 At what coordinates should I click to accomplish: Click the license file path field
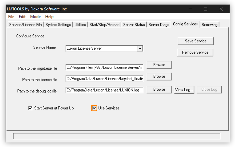pos(105,79)
